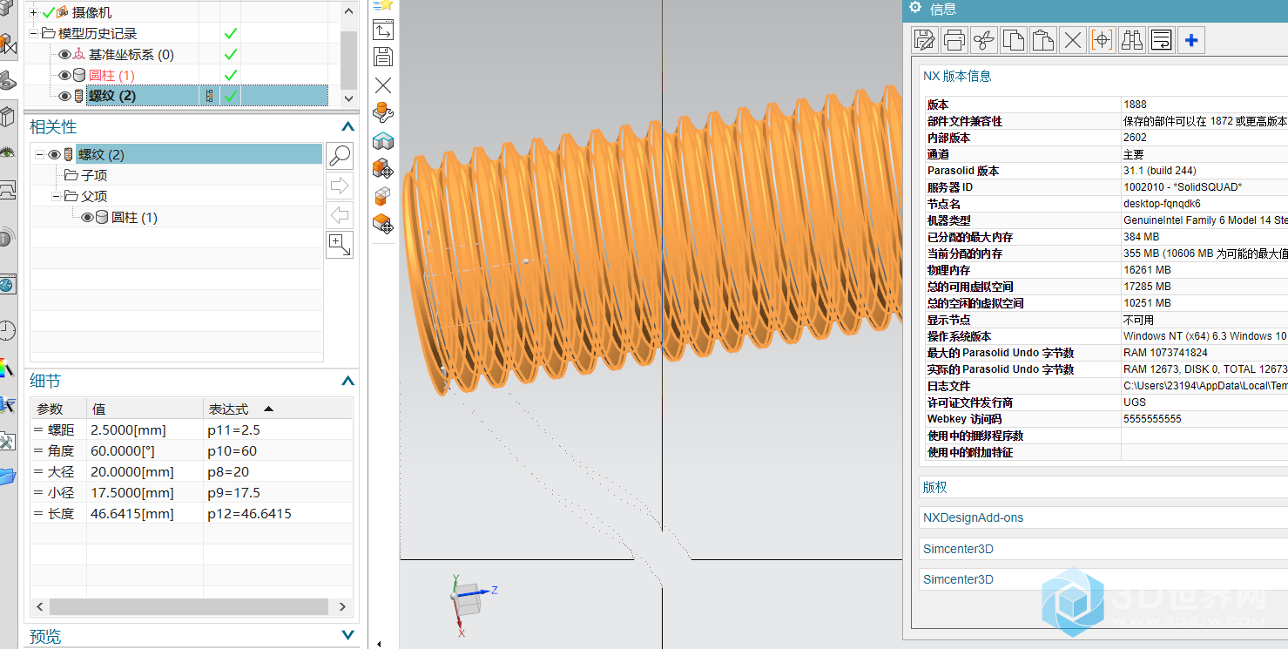Click the green check in 基准坐标系 (0) row
This screenshot has height=649, width=1288.
point(231,54)
